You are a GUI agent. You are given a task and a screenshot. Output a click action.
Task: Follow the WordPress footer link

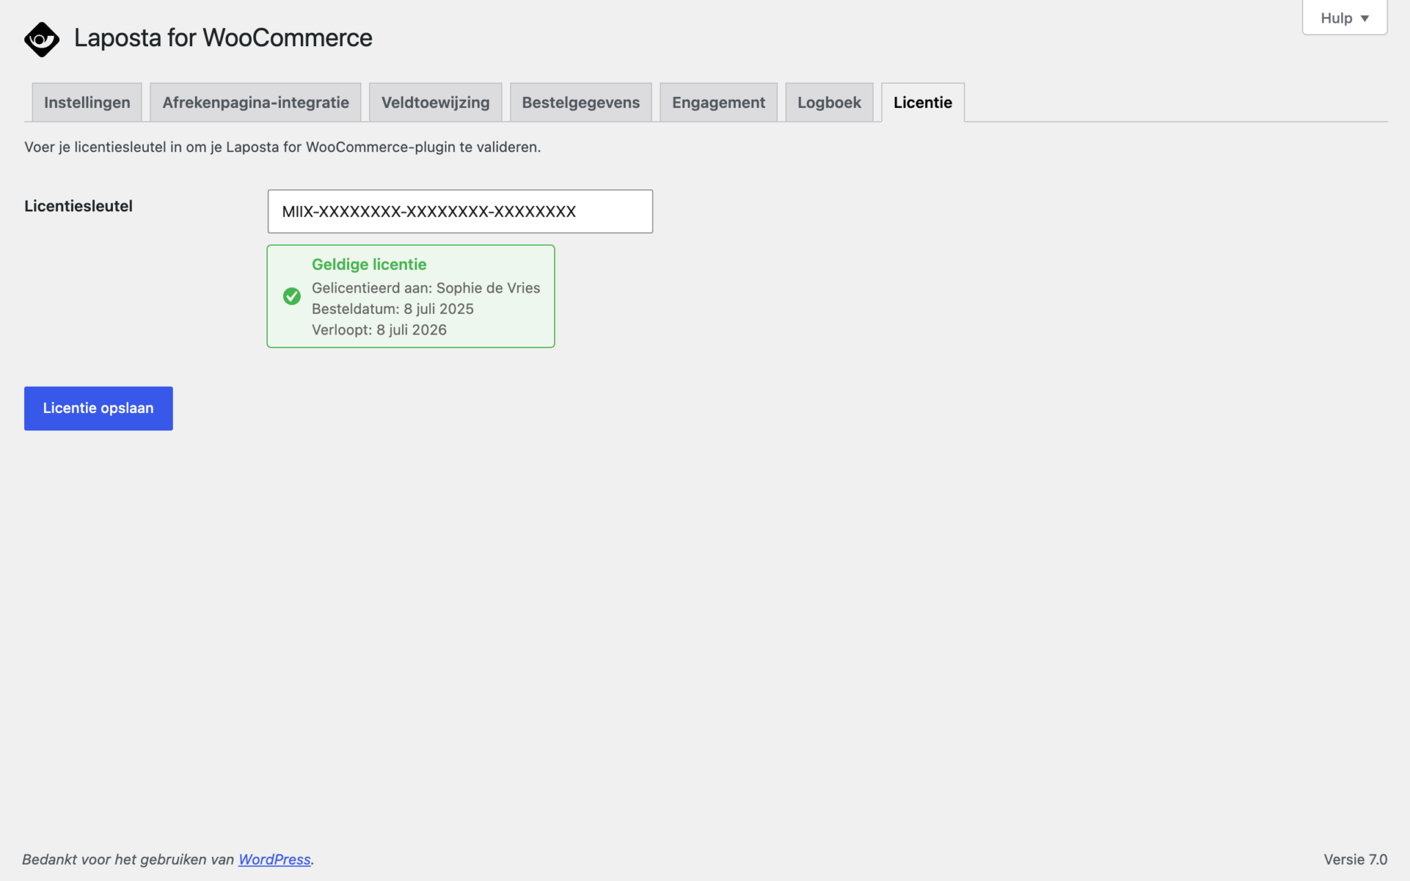275,859
